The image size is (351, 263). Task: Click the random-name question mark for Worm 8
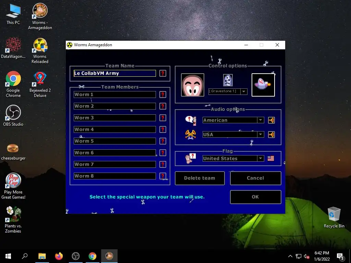[x=163, y=176]
